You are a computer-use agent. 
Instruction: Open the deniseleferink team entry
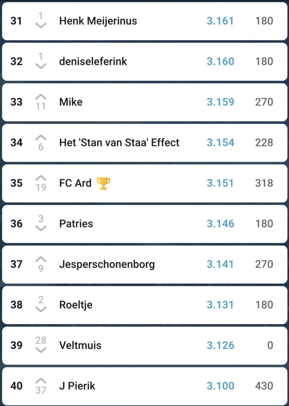click(93, 61)
